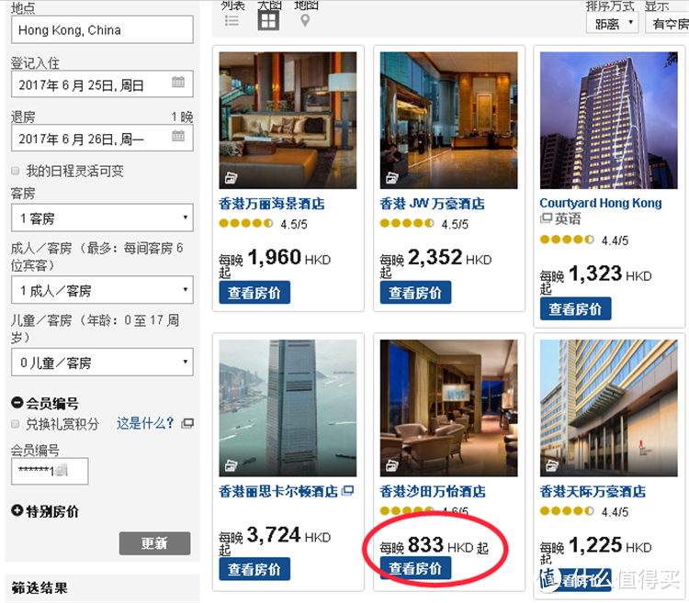Click the Hong Kong, China location field
Viewport: 689px width, 603px height.
pos(102,30)
